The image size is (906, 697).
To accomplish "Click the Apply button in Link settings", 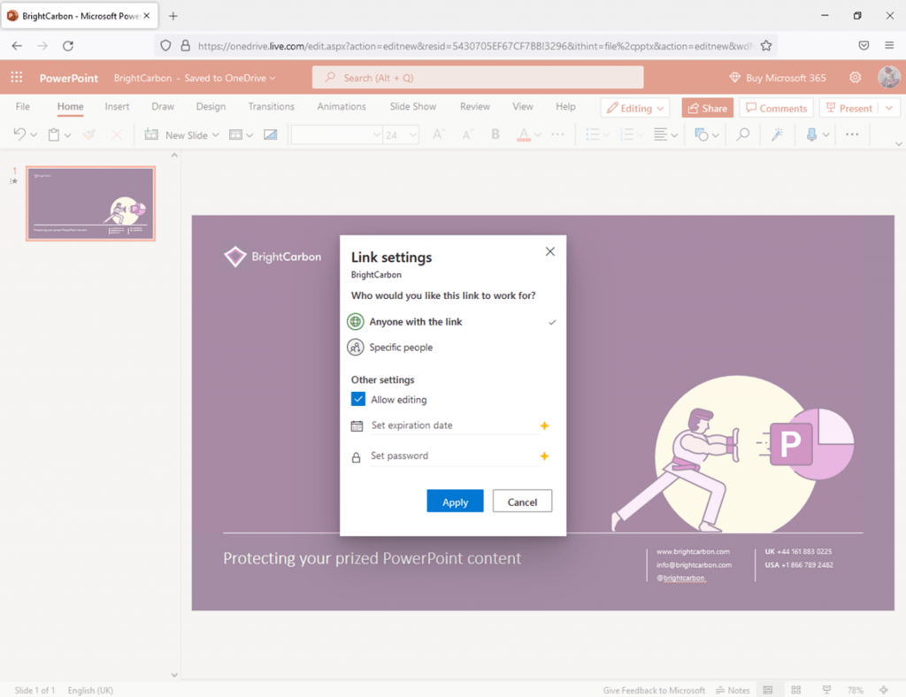I will (x=455, y=501).
